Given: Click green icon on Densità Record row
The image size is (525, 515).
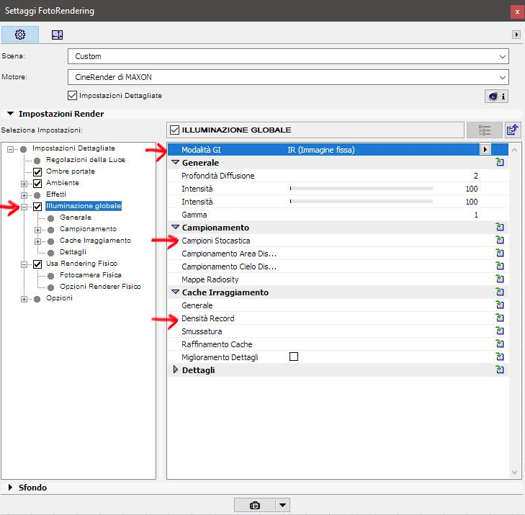Looking at the screenshot, I should pyautogui.click(x=499, y=318).
